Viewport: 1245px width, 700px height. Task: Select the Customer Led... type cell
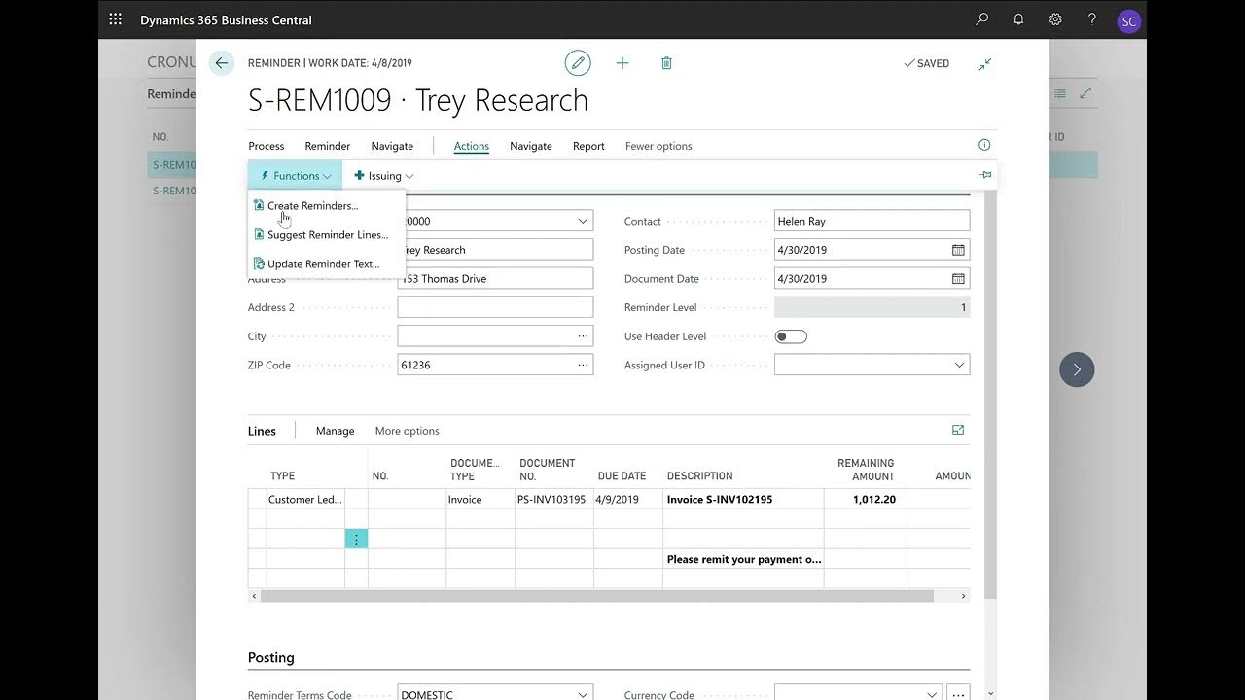coord(305,499)
